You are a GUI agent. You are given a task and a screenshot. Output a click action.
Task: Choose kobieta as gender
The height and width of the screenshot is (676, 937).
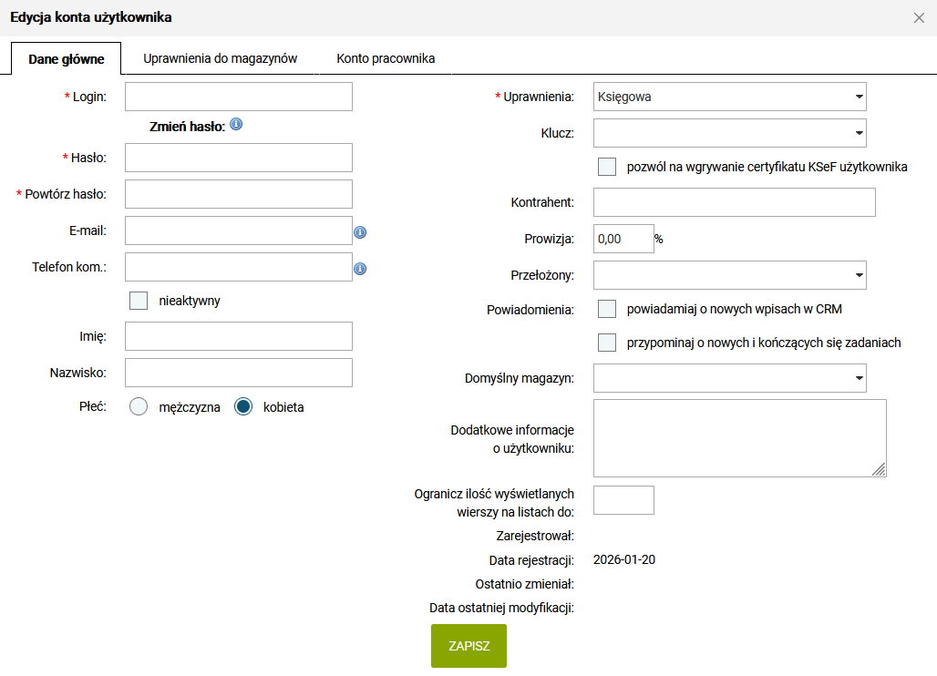[x=243, y=407]
